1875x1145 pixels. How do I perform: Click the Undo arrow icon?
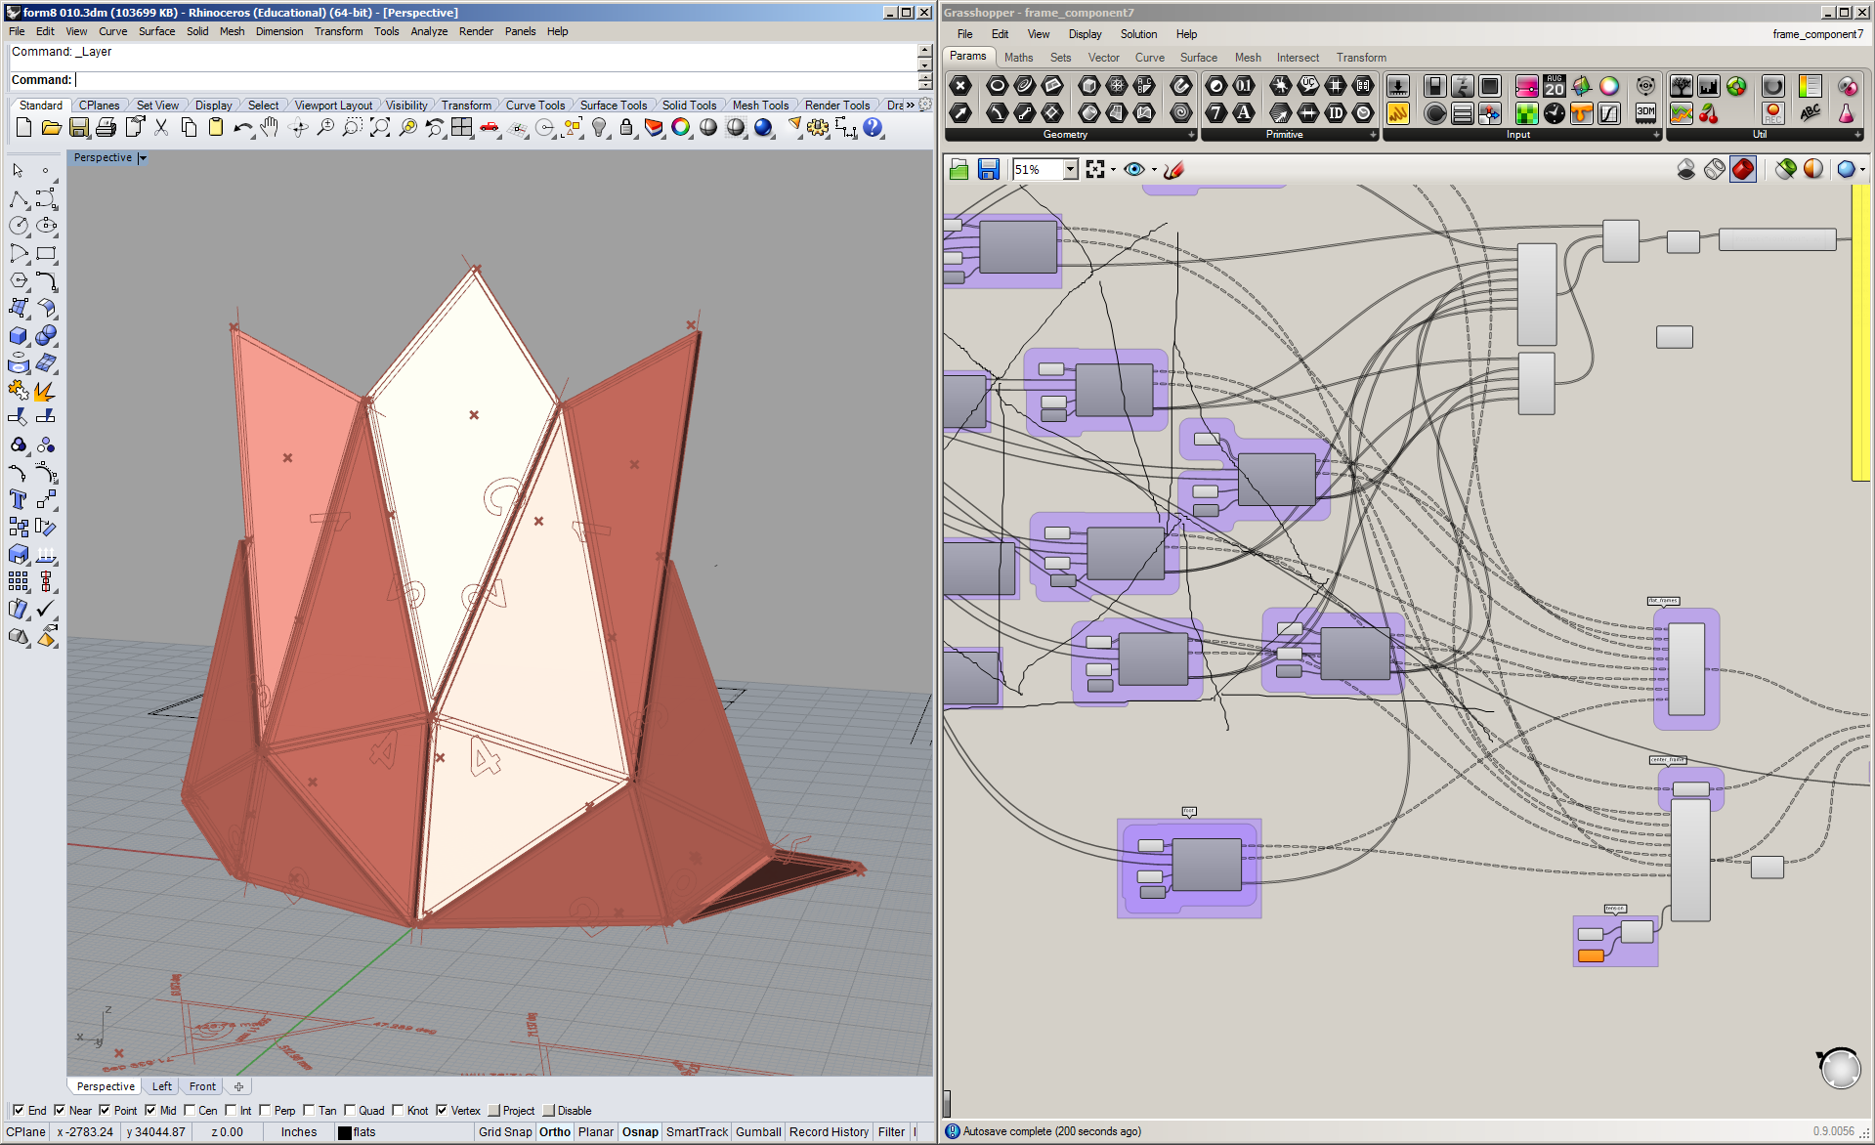[241, 127]
